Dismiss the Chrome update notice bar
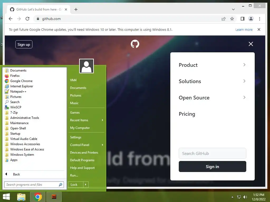 point(259,29)
